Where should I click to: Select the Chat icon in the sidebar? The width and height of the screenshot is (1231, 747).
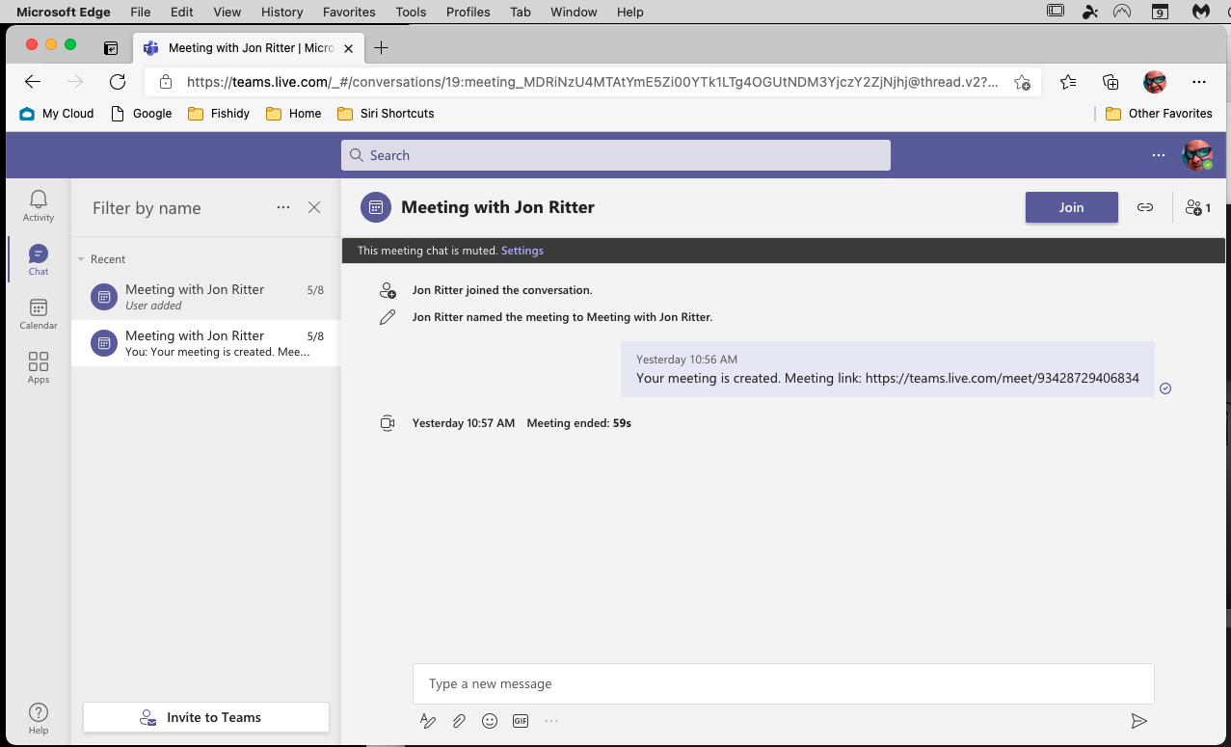(39, 260)
